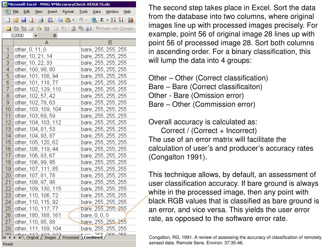330x247 pixels.
Task: Select the Combined sheet tab
Action: (93, 237)
